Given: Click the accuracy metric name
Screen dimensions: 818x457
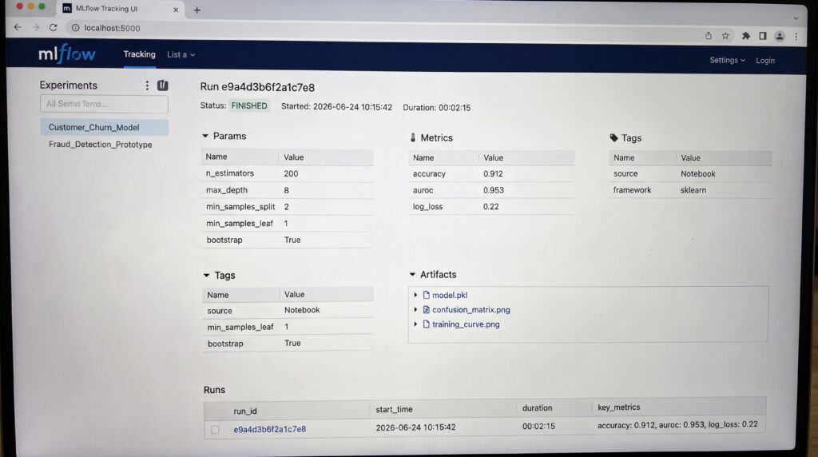Looking at the screenshot, I should pyautogui.click(x=429, y=173).
